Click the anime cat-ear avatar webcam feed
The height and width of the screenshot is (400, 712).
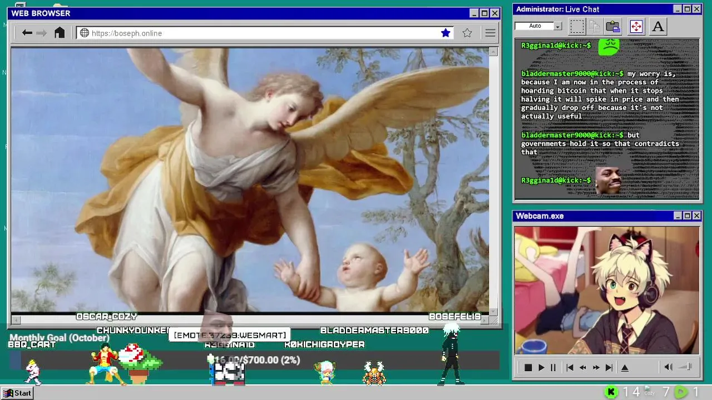(607, 290)
